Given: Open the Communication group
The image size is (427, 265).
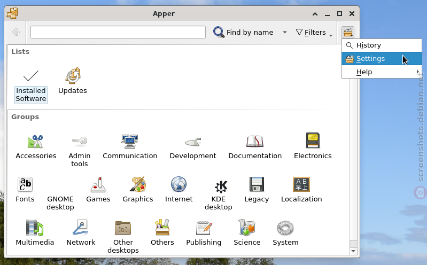Looking at the screenshot, I should (130, 147).
